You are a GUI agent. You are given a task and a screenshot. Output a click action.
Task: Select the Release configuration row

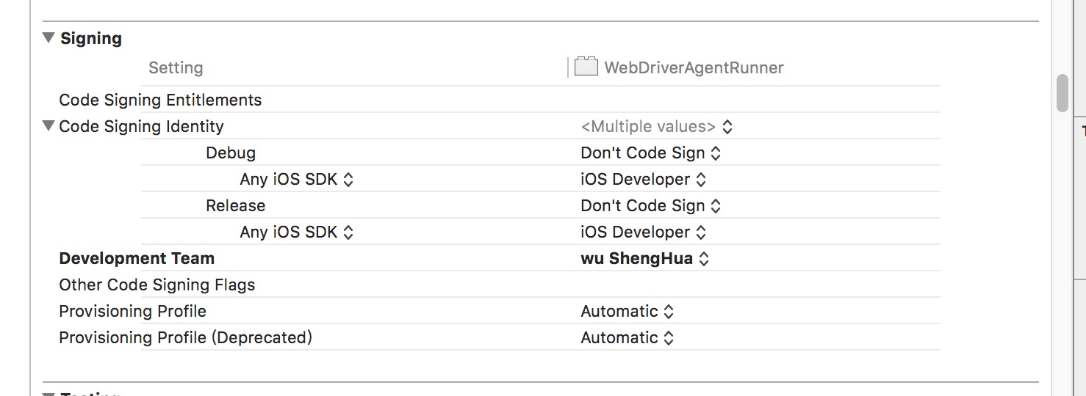coord(540,205)
